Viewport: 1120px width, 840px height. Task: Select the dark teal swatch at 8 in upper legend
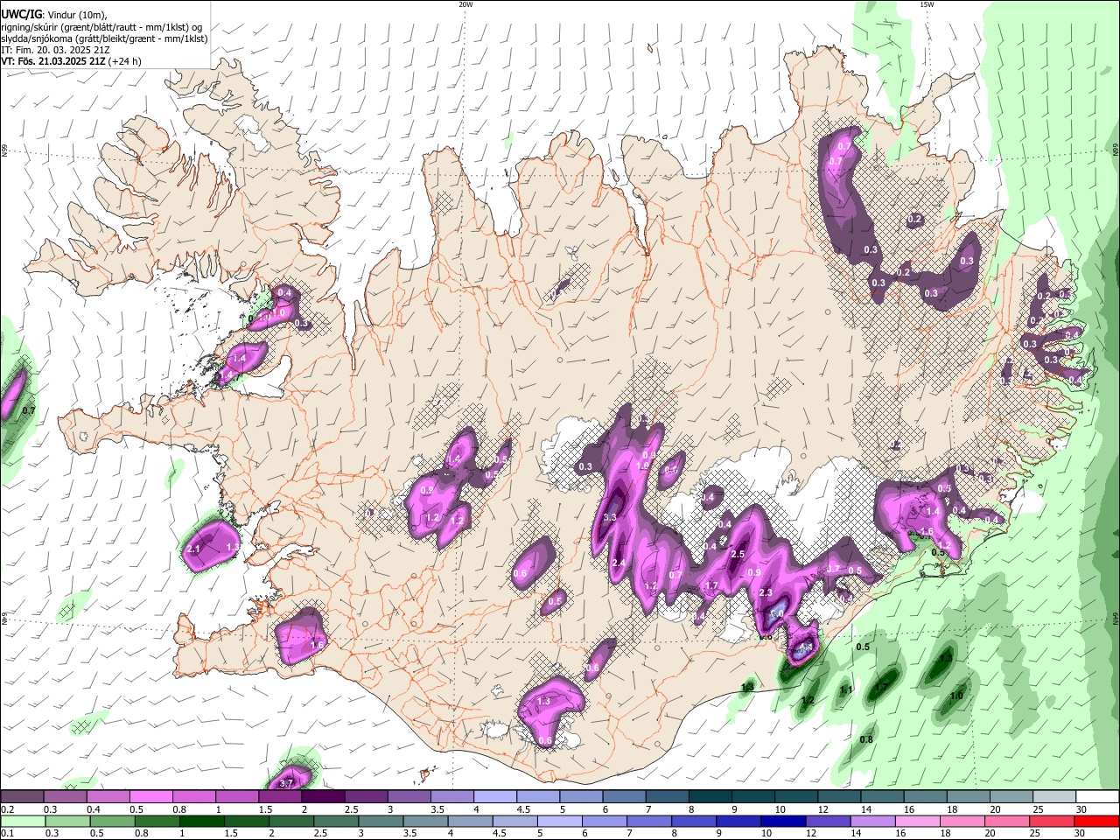click(x=710, y=796)
